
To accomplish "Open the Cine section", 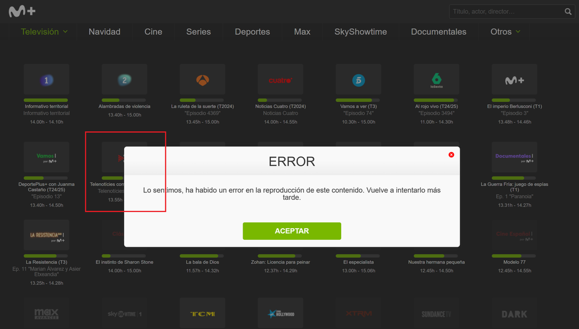I will (x=153, y=32).
